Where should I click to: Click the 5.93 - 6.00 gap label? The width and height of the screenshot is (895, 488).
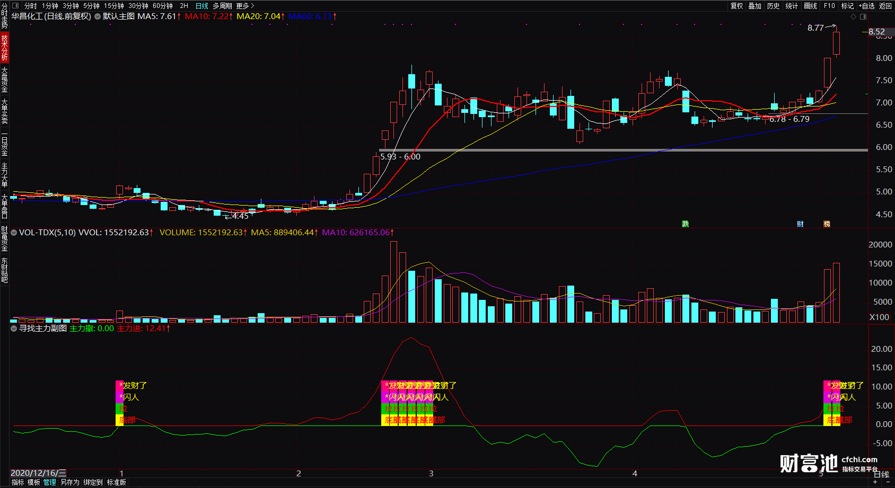400,157
